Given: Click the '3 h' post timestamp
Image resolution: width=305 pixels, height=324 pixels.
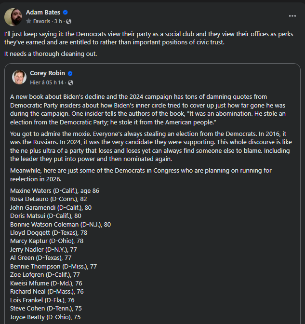Looking at the screenshot, I should [57, 22].
